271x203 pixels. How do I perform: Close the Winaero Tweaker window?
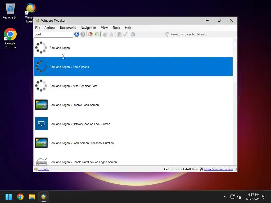point(231,20)
